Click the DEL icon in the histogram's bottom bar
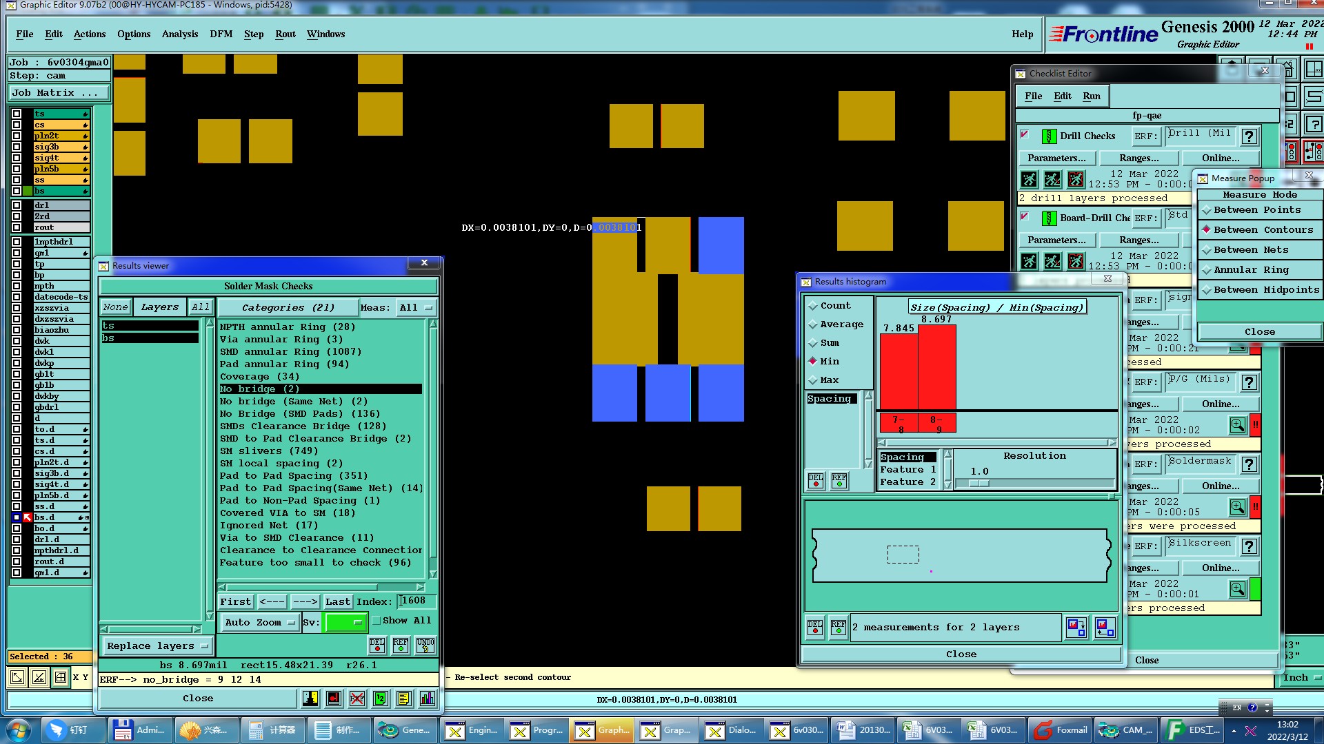This screenshot has width=1324, height=744. (x=815, y=627)
